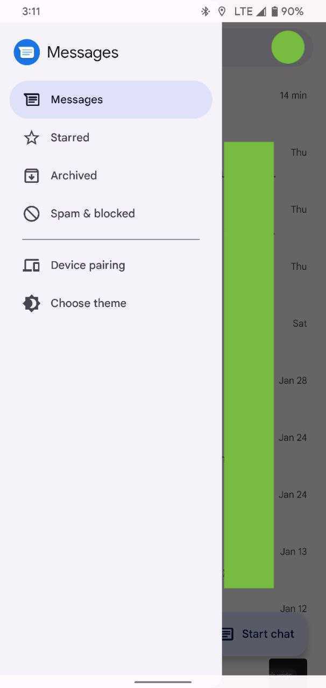Open the Starred messages menu item
The width and height of the screenshot is (326, 688).
(70, 138)
